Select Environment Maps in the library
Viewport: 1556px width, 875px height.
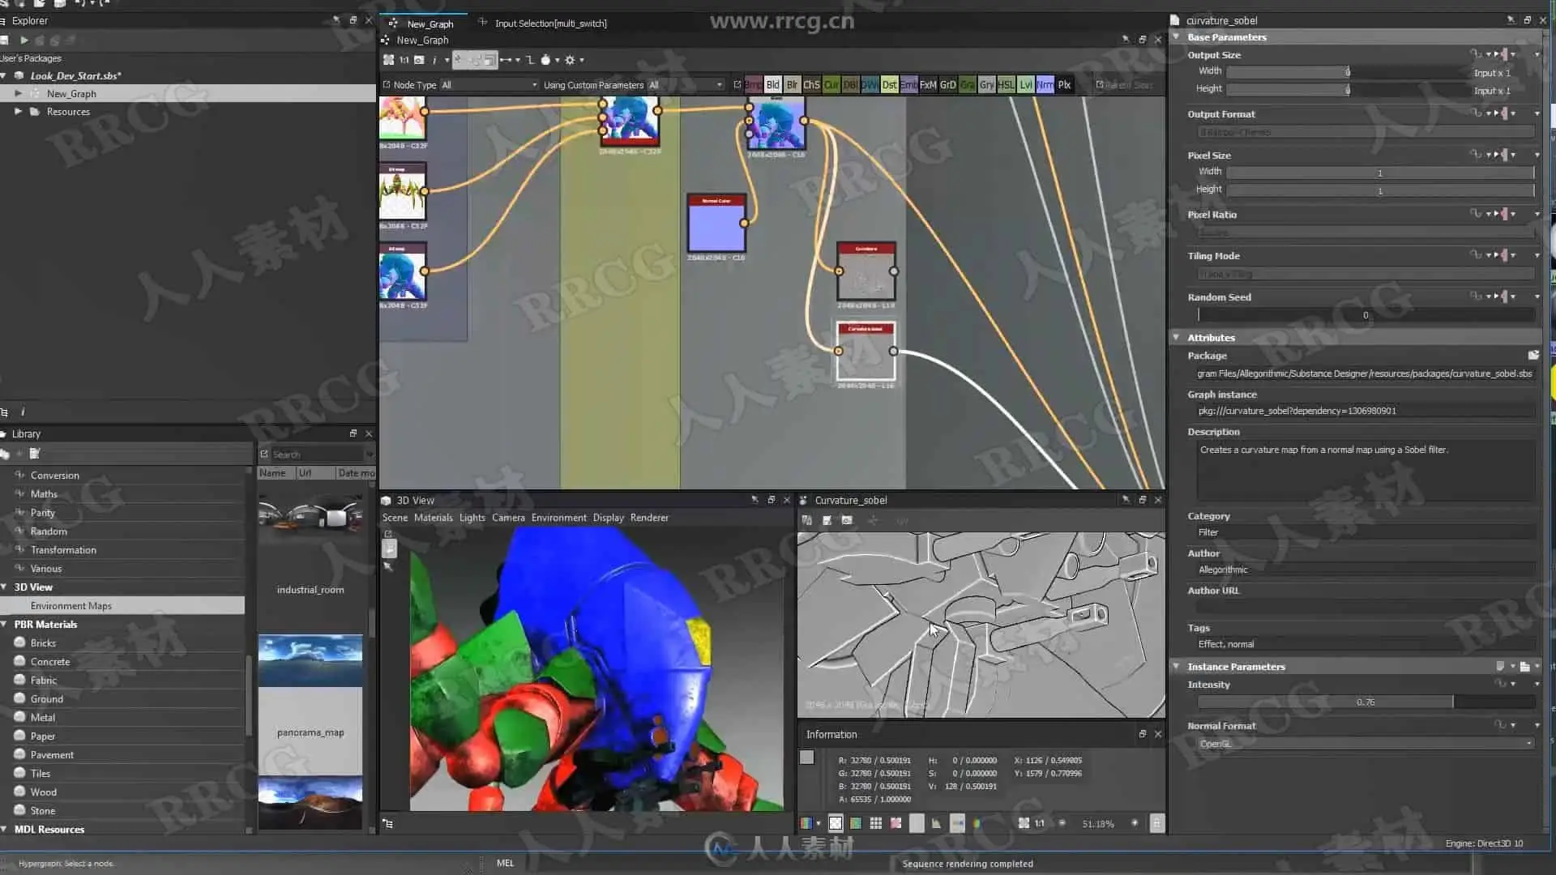pos(71,606)
